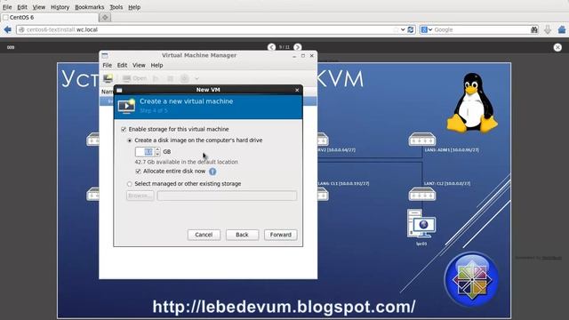This screenshot has width=569, height=320.
Task: Open the Edit menu in Virtual Machine Manager
Action: click(x=122, y=65)
